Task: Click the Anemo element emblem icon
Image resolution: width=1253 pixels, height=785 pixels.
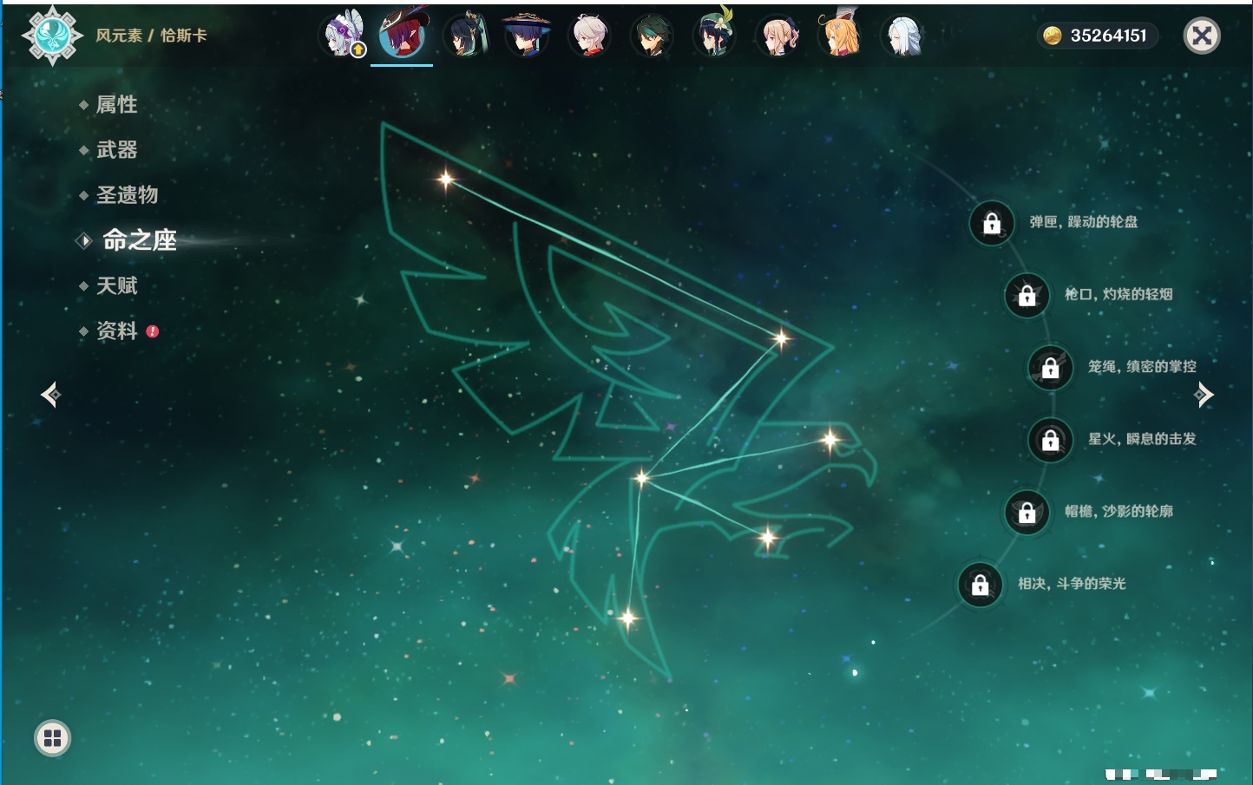Action: pyautogui.click(x=52, y=36)
